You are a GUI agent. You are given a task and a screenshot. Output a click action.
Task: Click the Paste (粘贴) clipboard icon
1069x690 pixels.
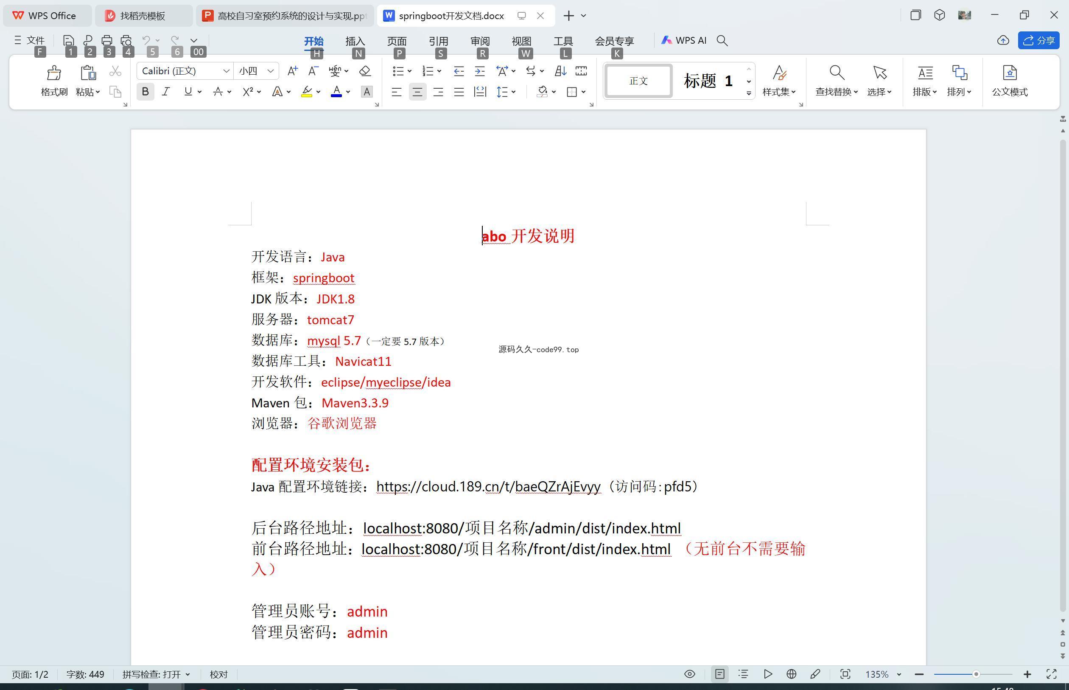point(88,73)
